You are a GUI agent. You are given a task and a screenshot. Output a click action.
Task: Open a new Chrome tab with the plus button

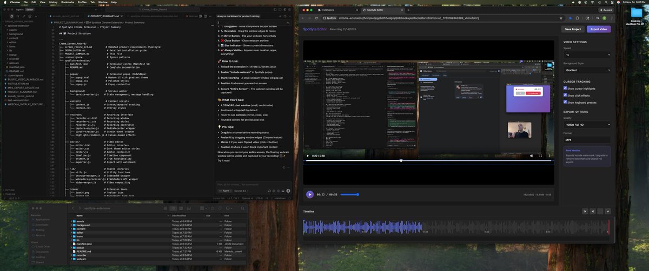click(x=408, y=10)
